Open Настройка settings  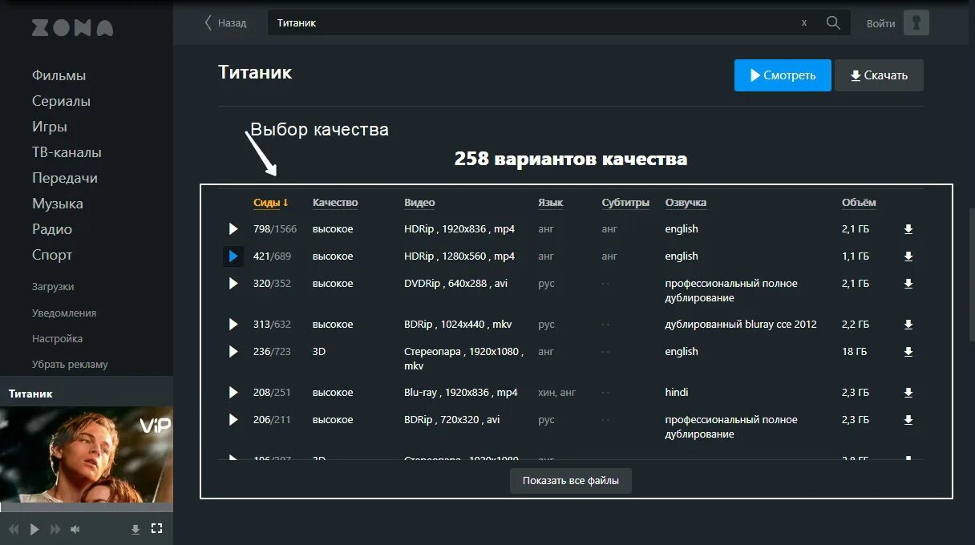(x=57, y=339)
